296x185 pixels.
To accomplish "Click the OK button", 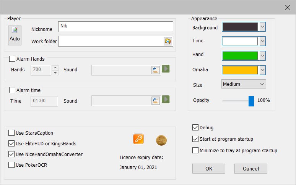I will 209,169.
